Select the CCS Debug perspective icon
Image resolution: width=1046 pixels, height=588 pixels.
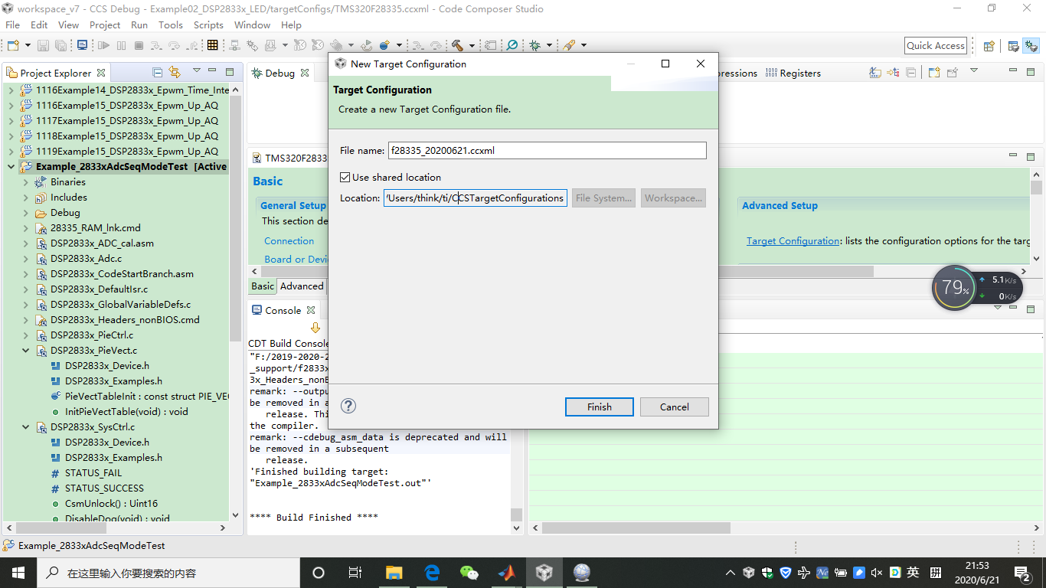(x=1031, y=46)
